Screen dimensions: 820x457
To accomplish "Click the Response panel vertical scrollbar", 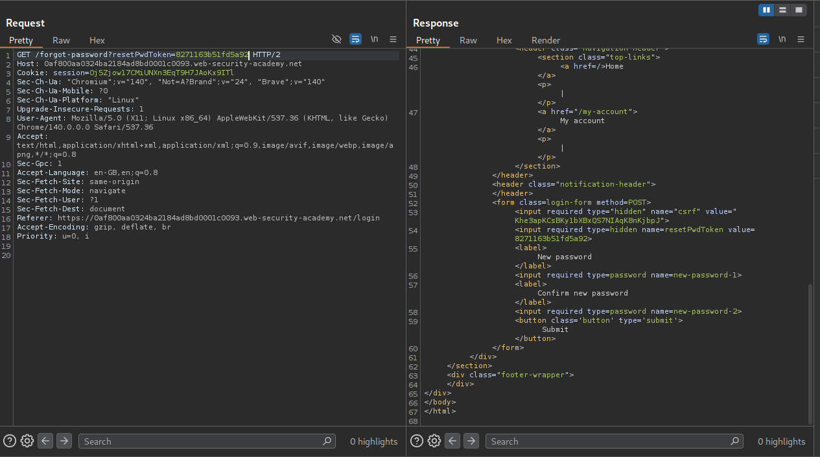I will (810, 353).
